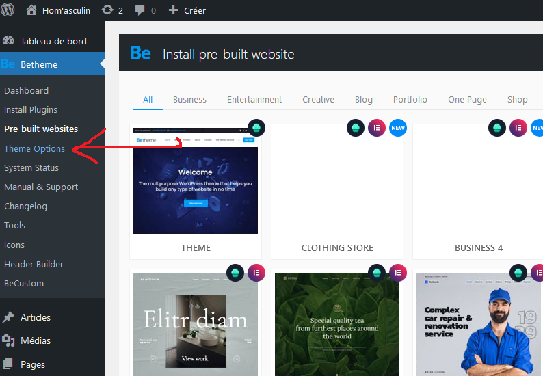This screenshot has height=376, width=543.
Task: Click the THEME card title
Action: pyautogui.click(x=196, y=248)
